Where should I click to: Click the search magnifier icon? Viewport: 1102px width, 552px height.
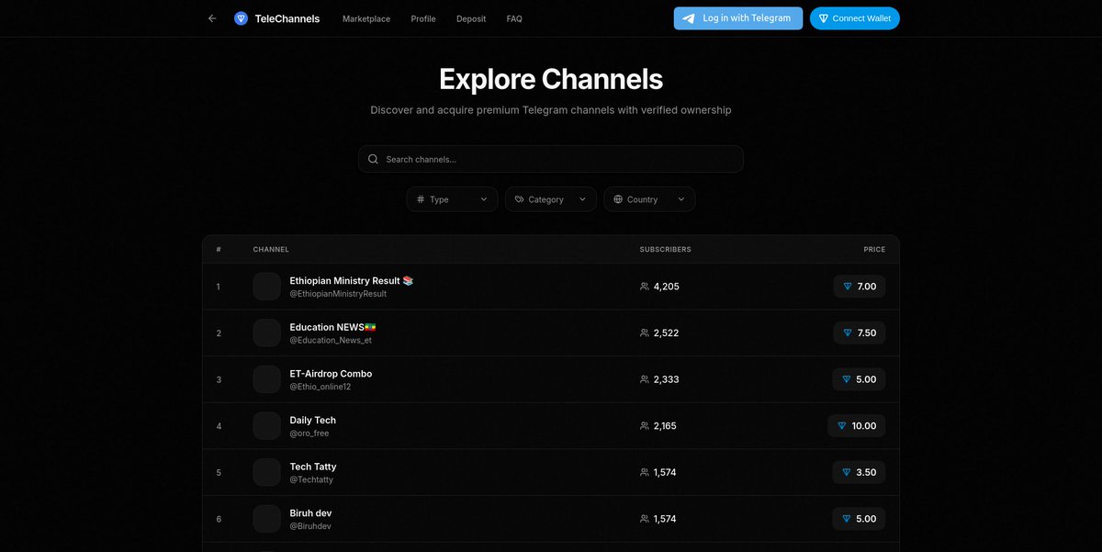[373, 159]
